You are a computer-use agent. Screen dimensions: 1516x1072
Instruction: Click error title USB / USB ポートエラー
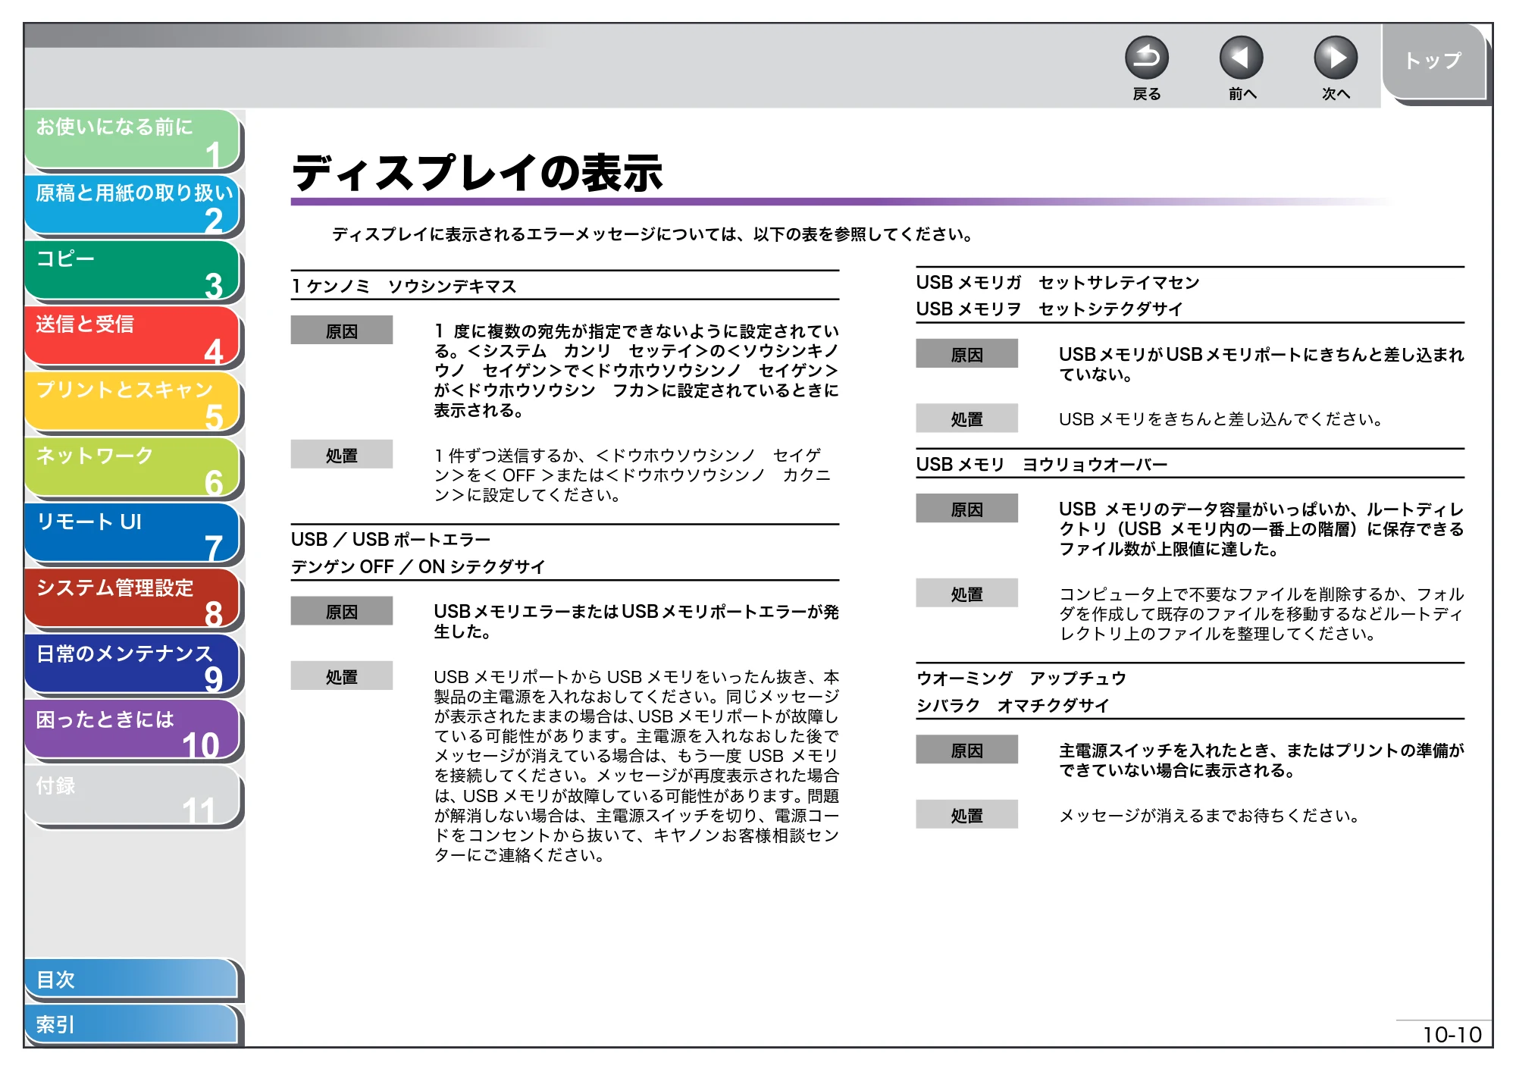point(391,540)
